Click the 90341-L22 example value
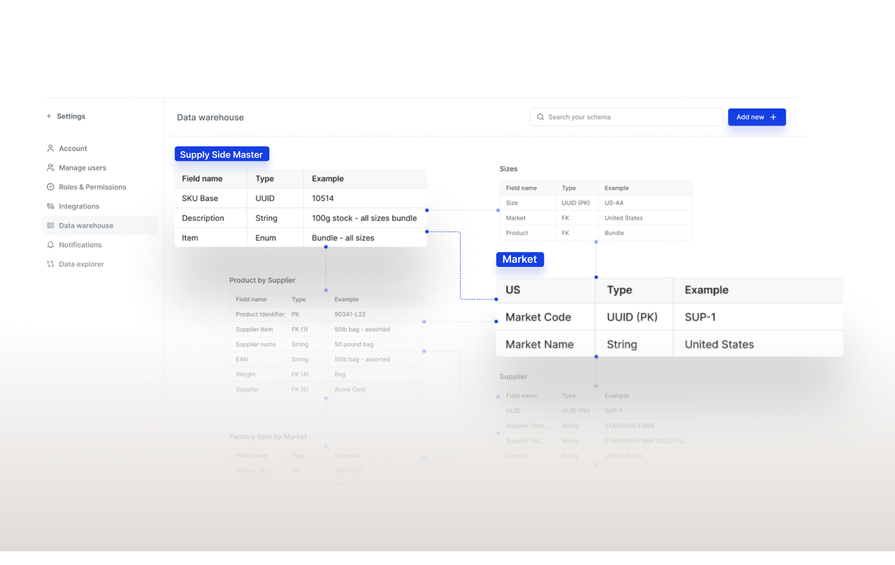 click(x=350, y=314)
